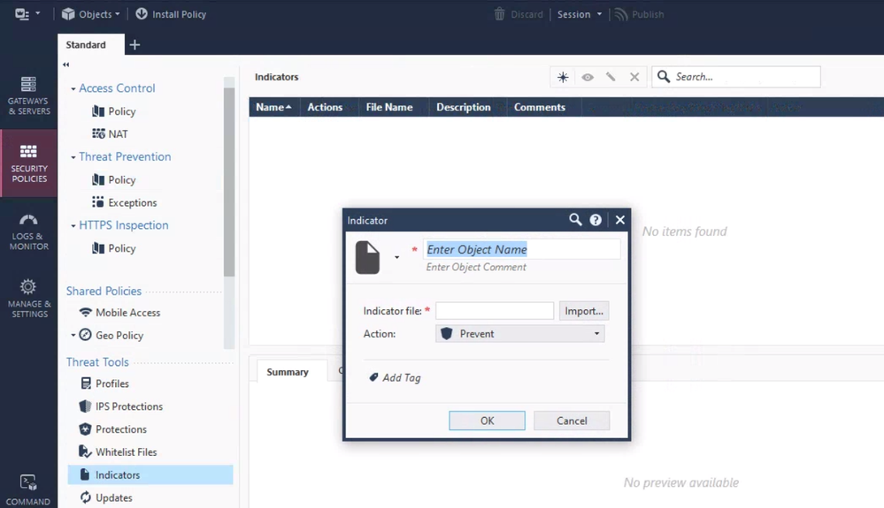Viewport: 884px width, 508px height.
Task: Click the Enter Object Name field
Action: (x=522, y=249)
